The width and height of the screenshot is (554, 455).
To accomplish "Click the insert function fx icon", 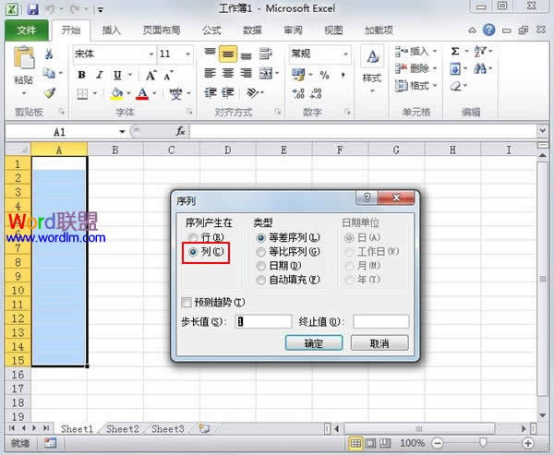I will 181,132.
